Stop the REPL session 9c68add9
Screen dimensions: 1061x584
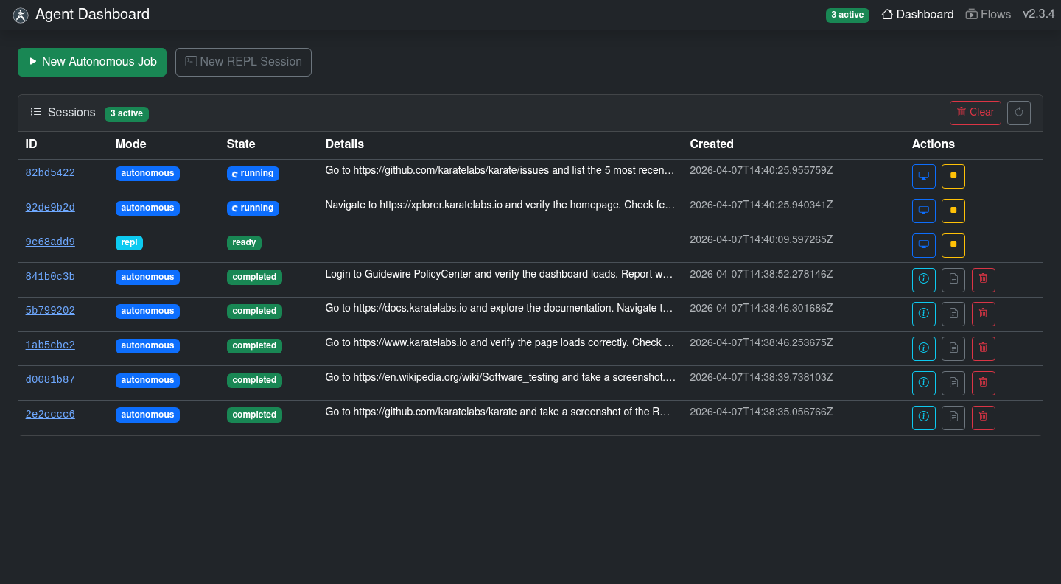pos(953,245)
